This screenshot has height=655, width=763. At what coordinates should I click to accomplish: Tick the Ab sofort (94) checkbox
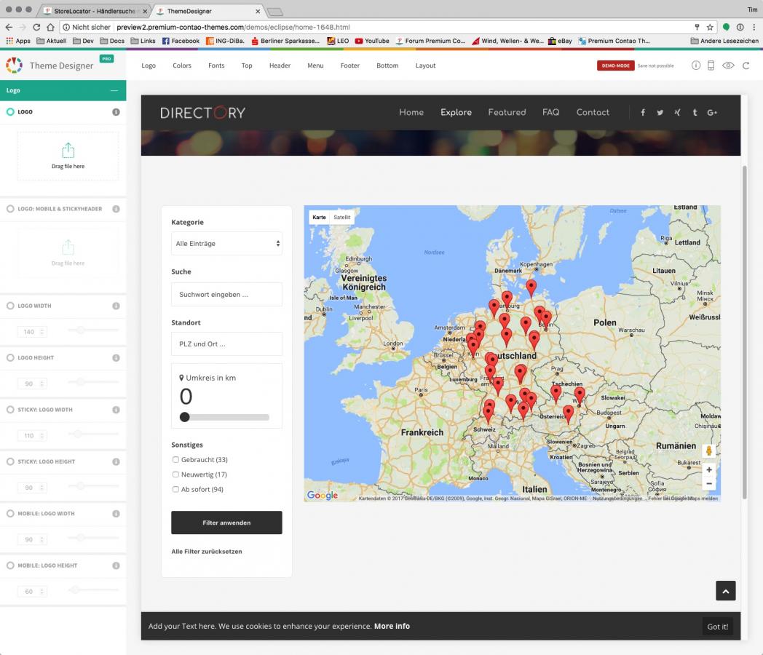[175, 490]
